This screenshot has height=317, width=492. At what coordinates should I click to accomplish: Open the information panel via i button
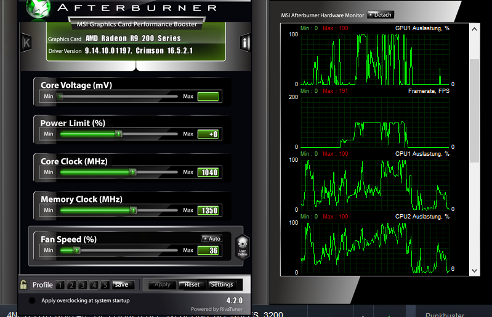245,42
